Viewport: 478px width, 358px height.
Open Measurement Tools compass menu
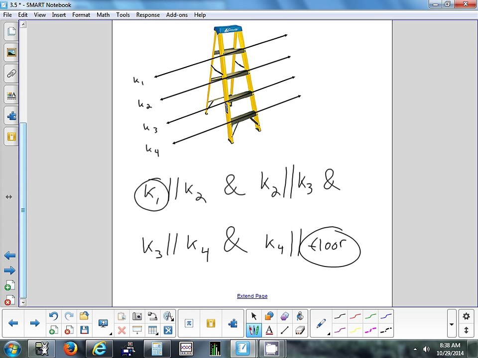168,316
